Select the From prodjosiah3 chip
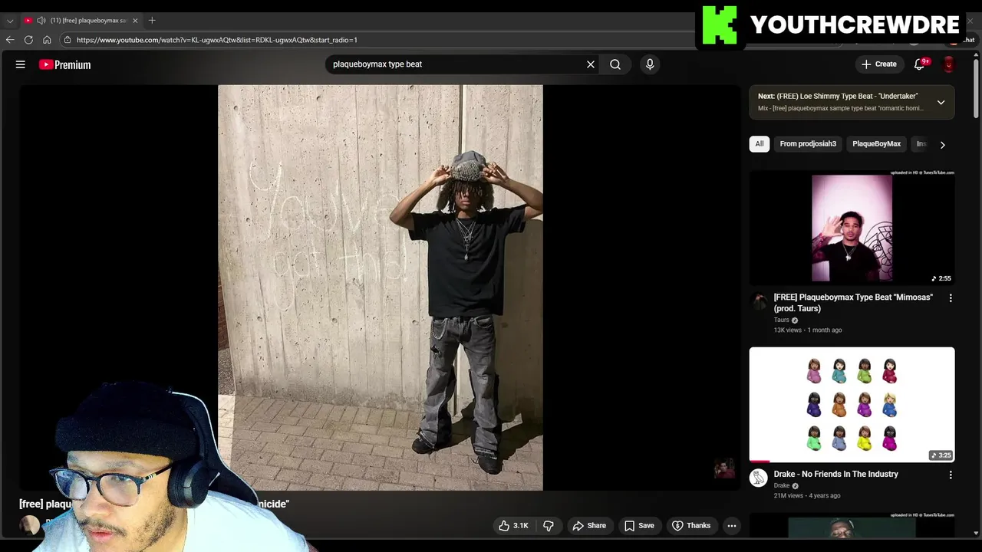 pos(808,143)
